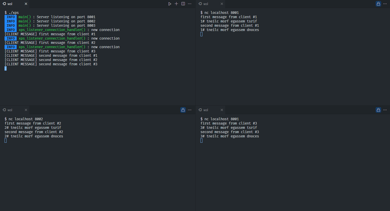Select the wsl tab of the client #3 pane
The height and width of the screenshot is (211, 390).
point(211,110)
